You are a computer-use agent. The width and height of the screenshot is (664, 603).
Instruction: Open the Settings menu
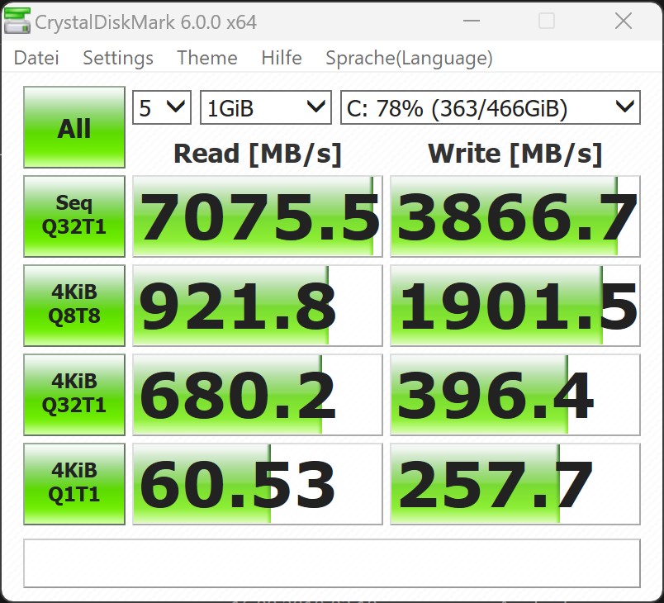(x=118, y=58)
